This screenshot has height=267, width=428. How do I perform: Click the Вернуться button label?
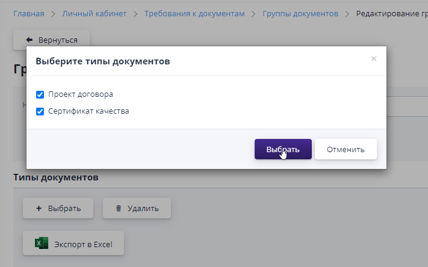coord(58,40)
